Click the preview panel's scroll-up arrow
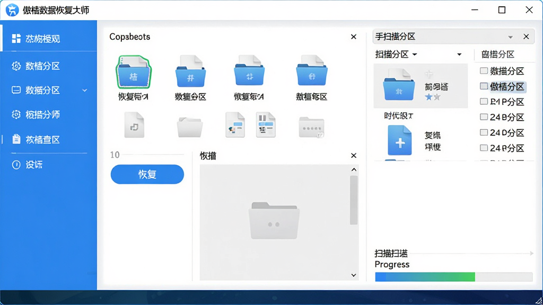The width and height of the screenshot is (543, 305). 354,169
